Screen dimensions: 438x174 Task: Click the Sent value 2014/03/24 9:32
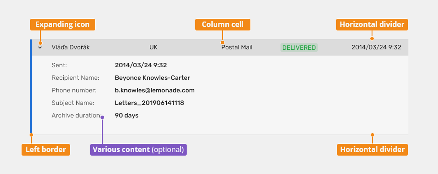pos(141,65)
